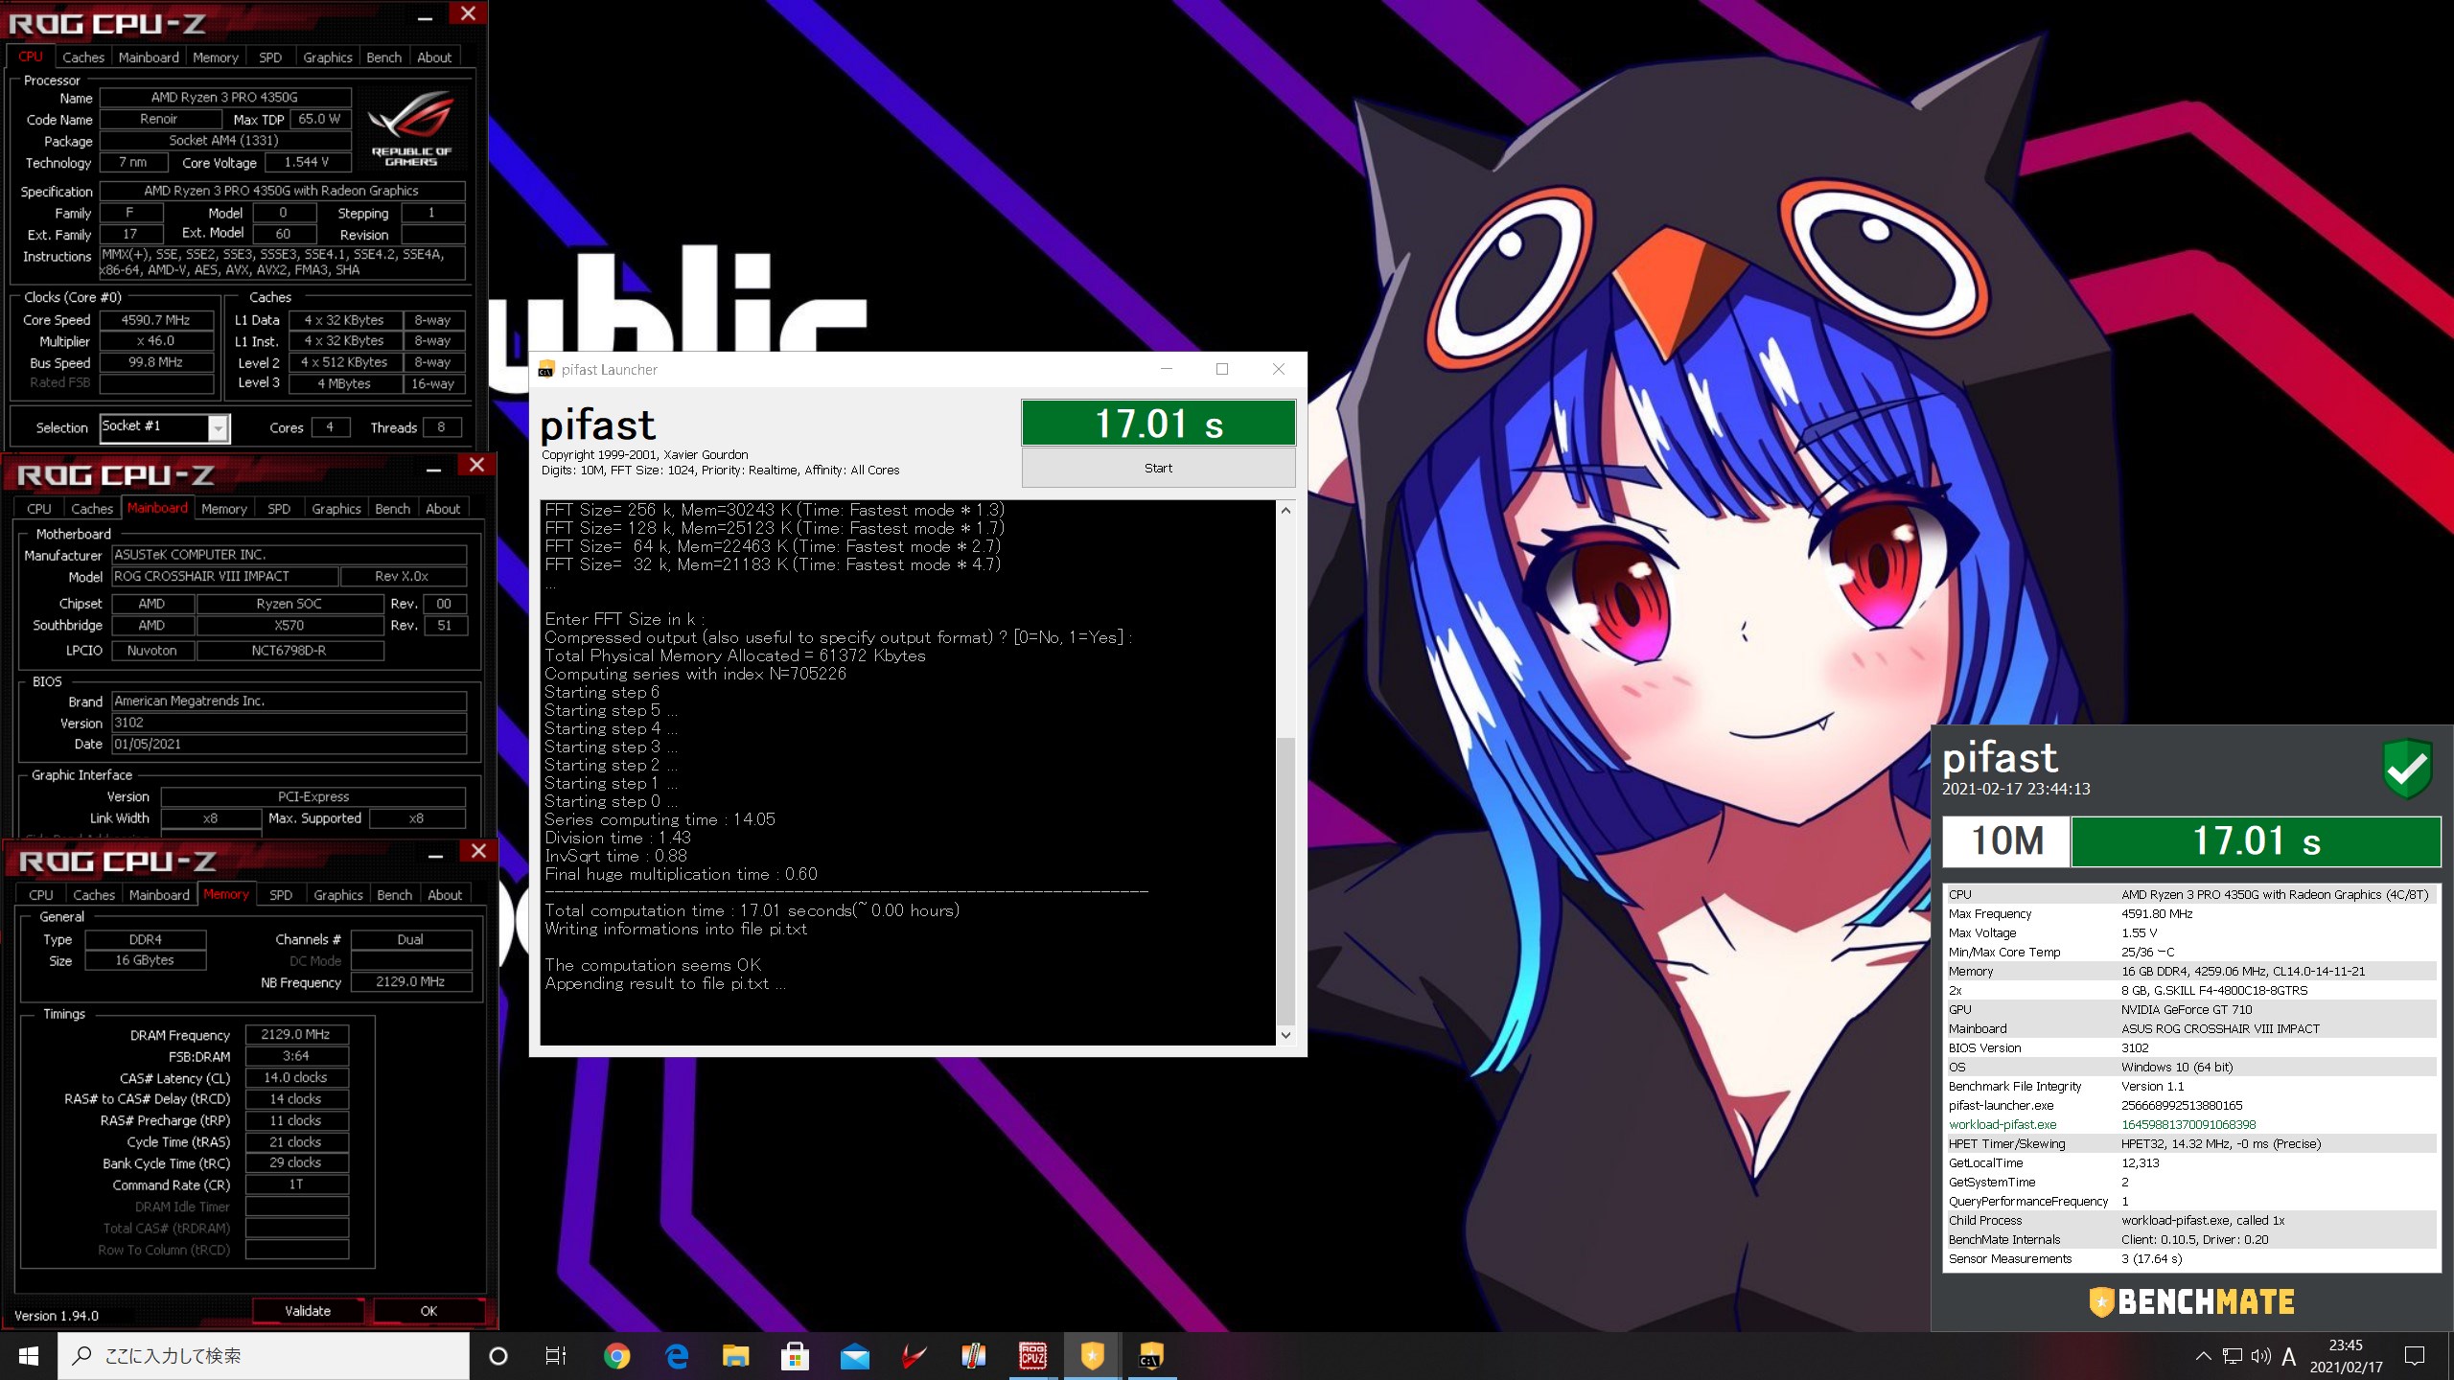Open Bench tab in the Mainboard CPU-Z window
This screenshot has height=1380, width=2454.
coord(393,509)
